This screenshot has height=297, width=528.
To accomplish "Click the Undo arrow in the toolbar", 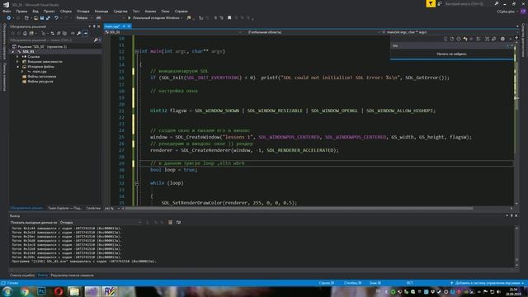I will click(57, 18).
